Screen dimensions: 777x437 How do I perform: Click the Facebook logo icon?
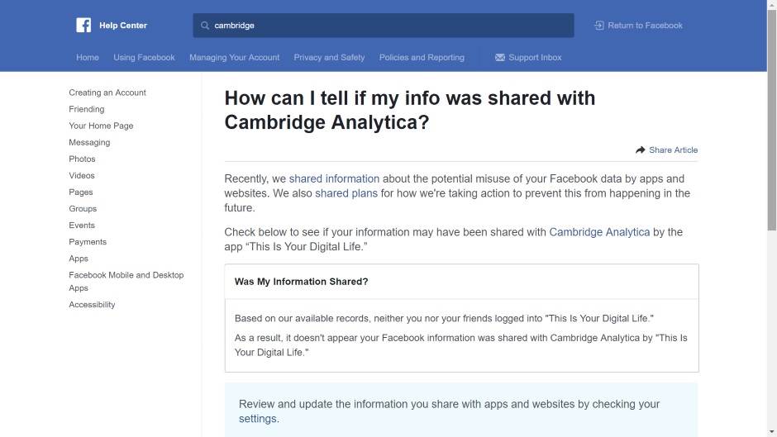coord(83,25)
